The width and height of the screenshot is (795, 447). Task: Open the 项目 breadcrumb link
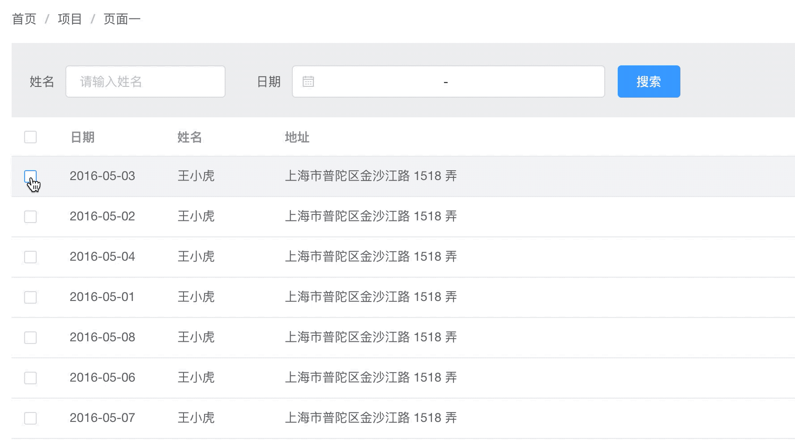[70, 19]
